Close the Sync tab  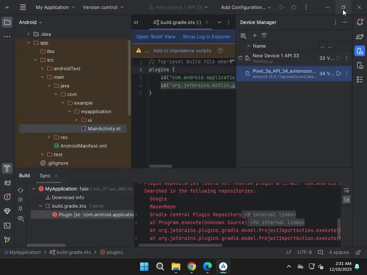pos(56,176)
